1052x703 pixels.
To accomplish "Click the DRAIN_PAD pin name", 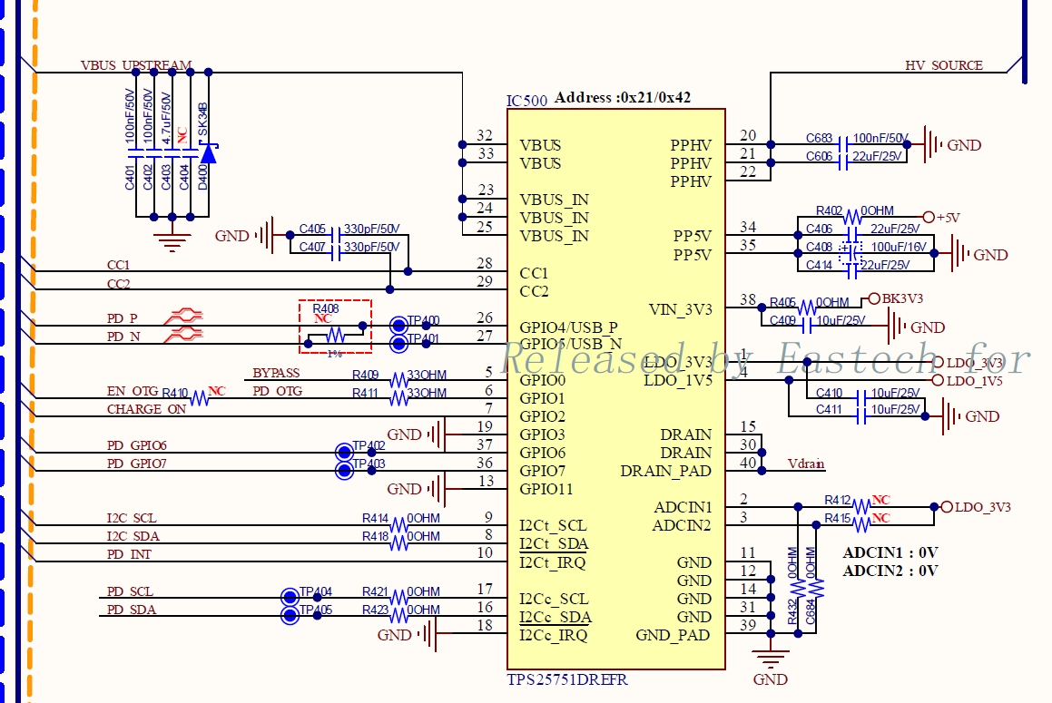I will pos(665,471).
